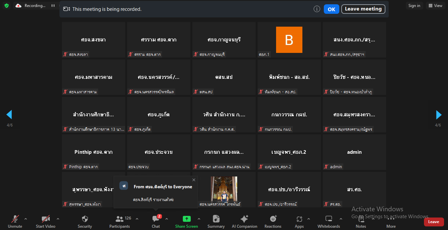448x230 pixels.
Task: Click Leave meeting in recording banner
Action: click(x=363, y=9)
